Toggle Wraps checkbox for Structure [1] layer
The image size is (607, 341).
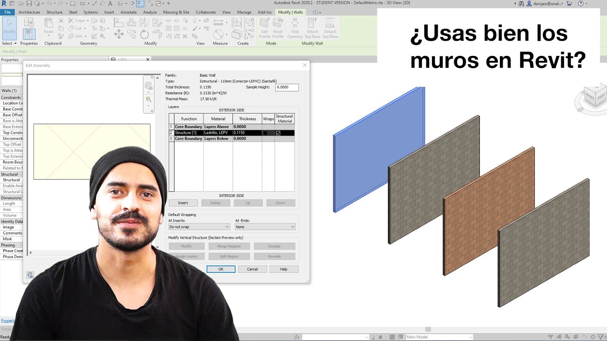265,133
